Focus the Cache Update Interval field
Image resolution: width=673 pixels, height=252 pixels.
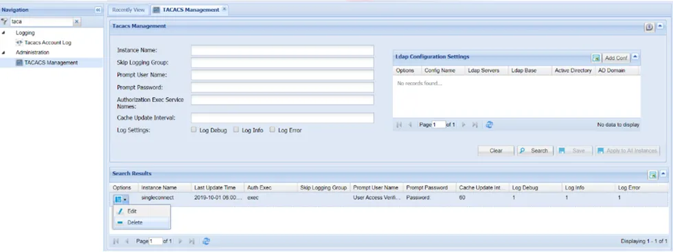[282, 118]
